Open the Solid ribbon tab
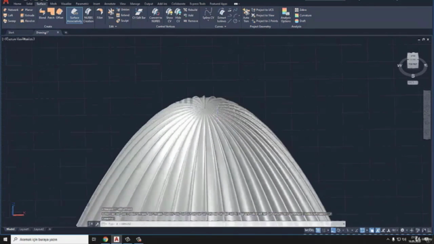Viewport: 434px width, 244px height. [x=29, y=4]
